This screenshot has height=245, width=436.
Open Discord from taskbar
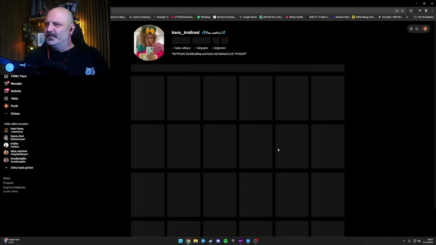point(218,241)
